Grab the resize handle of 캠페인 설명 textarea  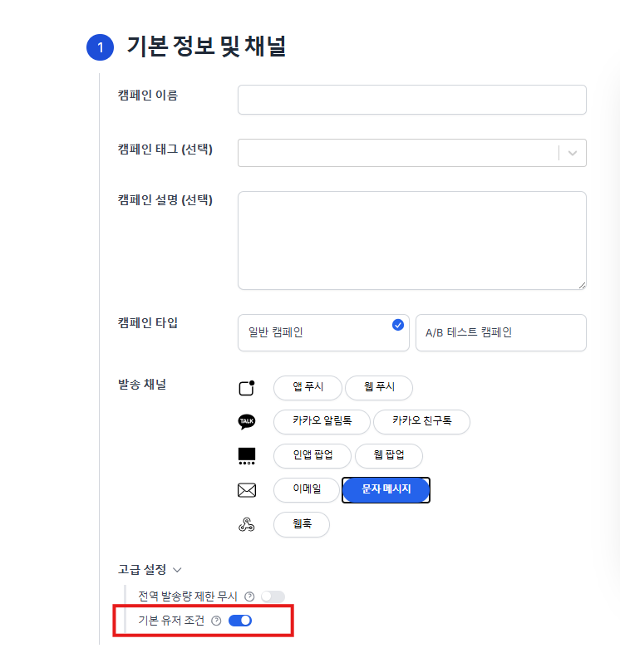582,285
